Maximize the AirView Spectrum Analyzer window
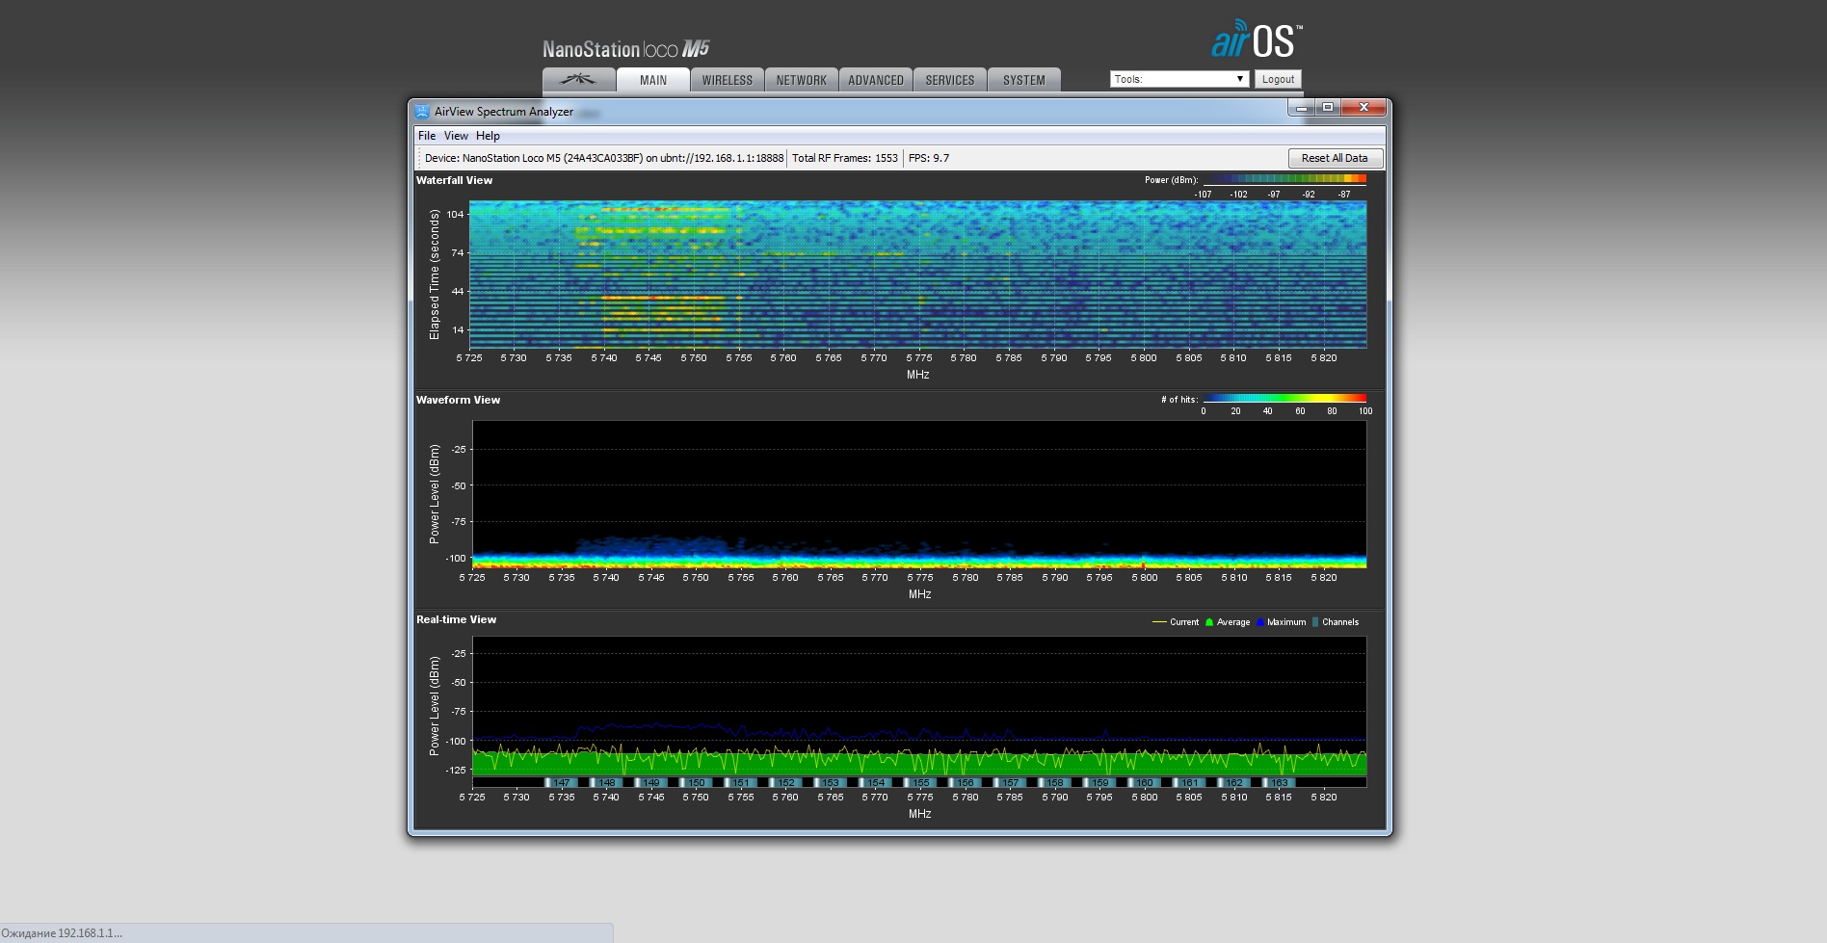 point(1328,107)
